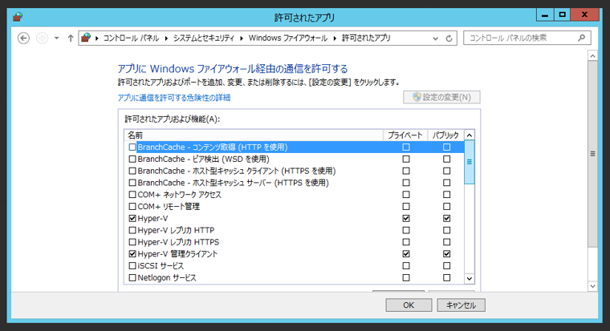Toggle COM+ ネットワーク アクセス name checkbox
This screenshot has width=610, height=331.
coord(132,195)
